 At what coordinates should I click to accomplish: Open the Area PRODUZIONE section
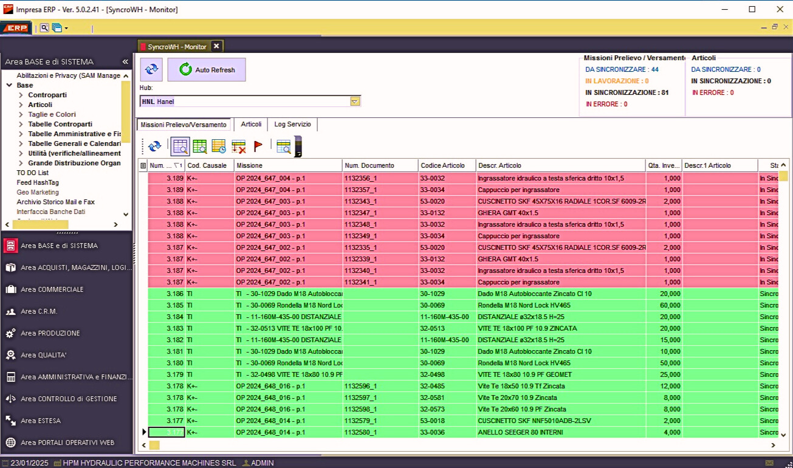(50, 333)
